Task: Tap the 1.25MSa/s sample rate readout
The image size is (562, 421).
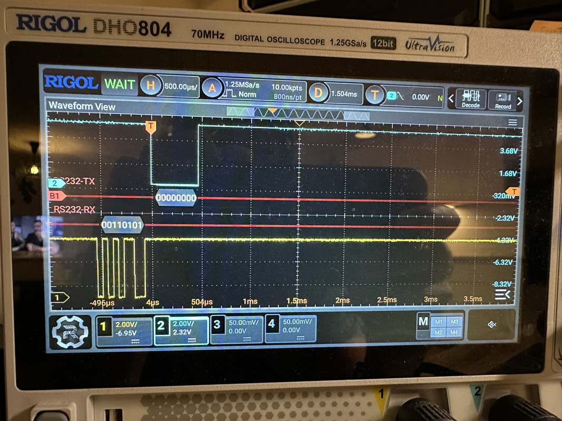Action: click(242, 85)
